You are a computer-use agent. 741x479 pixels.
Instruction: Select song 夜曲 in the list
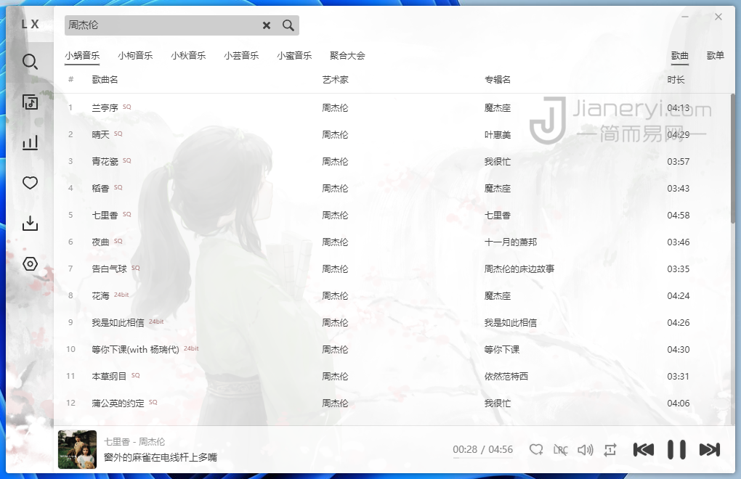[100, 242]
